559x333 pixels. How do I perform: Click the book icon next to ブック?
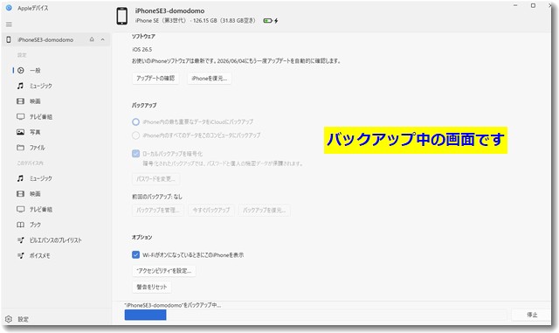click(x=21, y=225)
